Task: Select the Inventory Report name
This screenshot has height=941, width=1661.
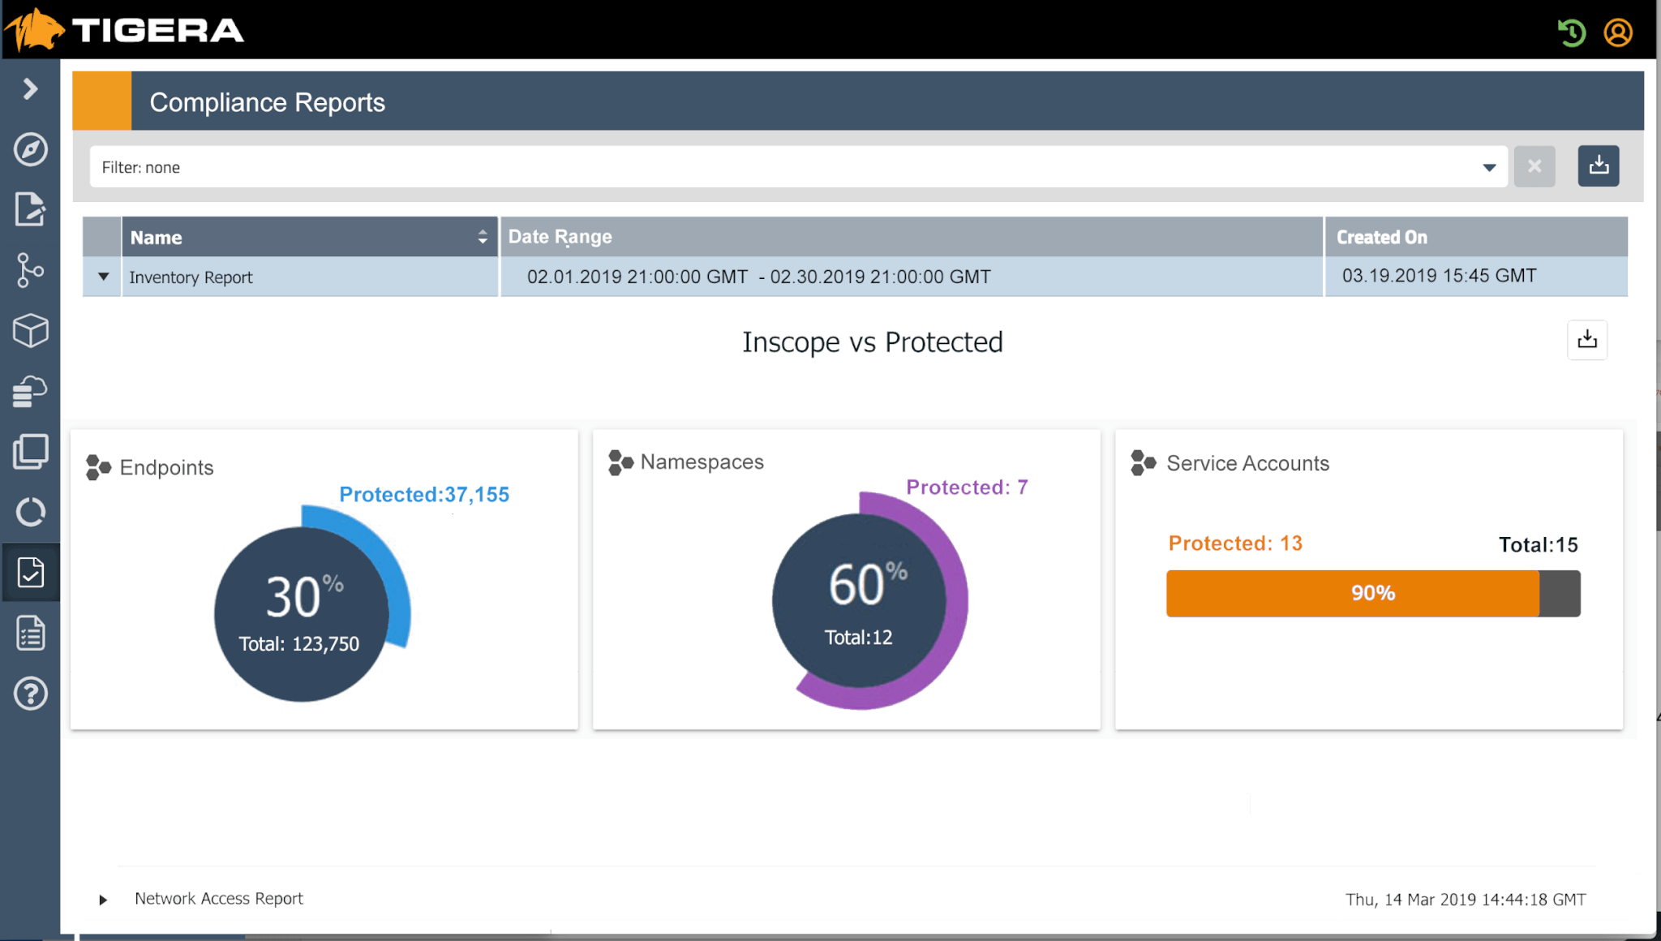Action: [x=191, y=277]
